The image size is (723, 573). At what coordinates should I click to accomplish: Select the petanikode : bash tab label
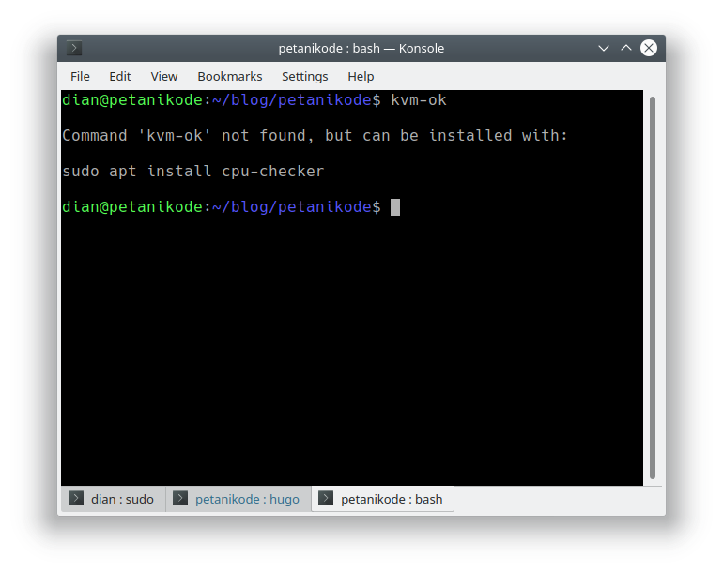pos(391,499)
